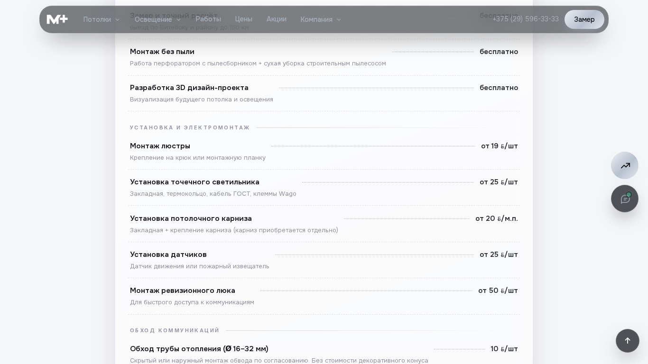Open the trending chart floating button

[x=625, y=165]
